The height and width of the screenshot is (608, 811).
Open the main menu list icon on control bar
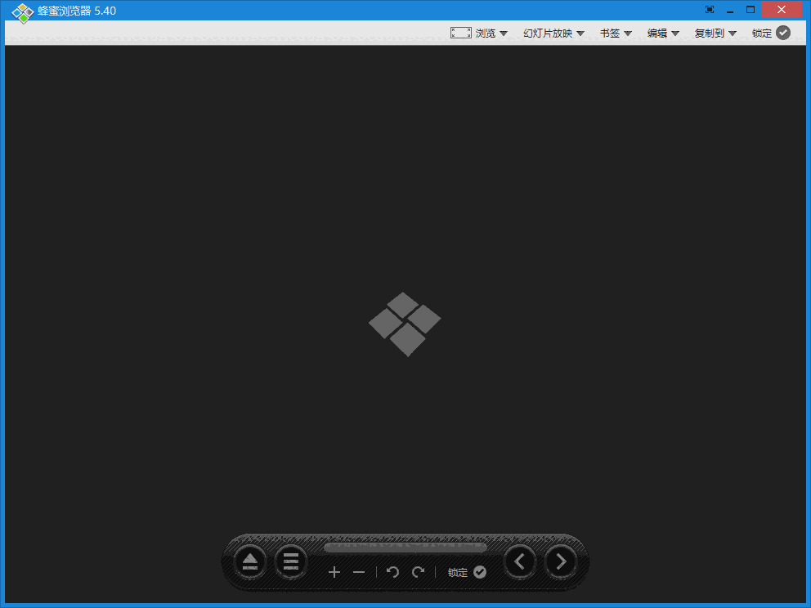pyautogui.click(x=291, y=561)
